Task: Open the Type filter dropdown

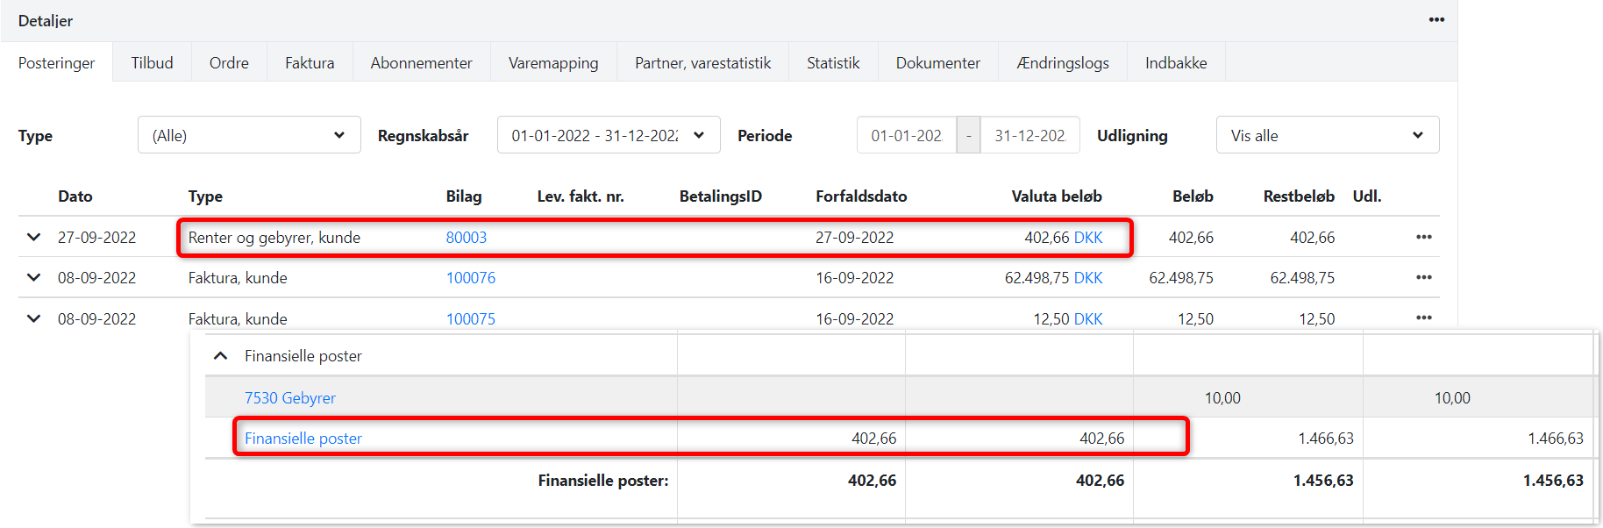Action: tap(249, 135)
